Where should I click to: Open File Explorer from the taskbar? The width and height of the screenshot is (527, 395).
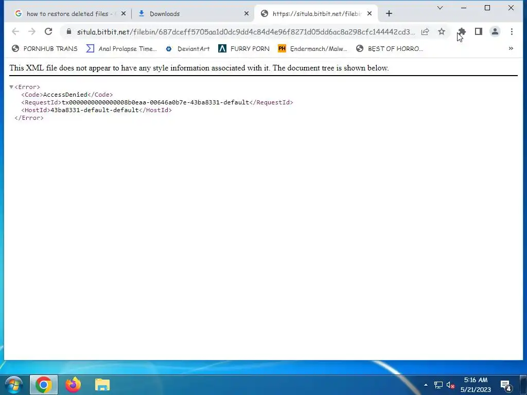point(102,385)
